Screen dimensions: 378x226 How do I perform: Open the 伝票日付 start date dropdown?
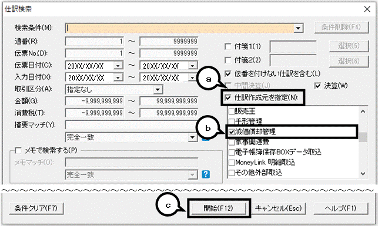(x=118, y=66)
